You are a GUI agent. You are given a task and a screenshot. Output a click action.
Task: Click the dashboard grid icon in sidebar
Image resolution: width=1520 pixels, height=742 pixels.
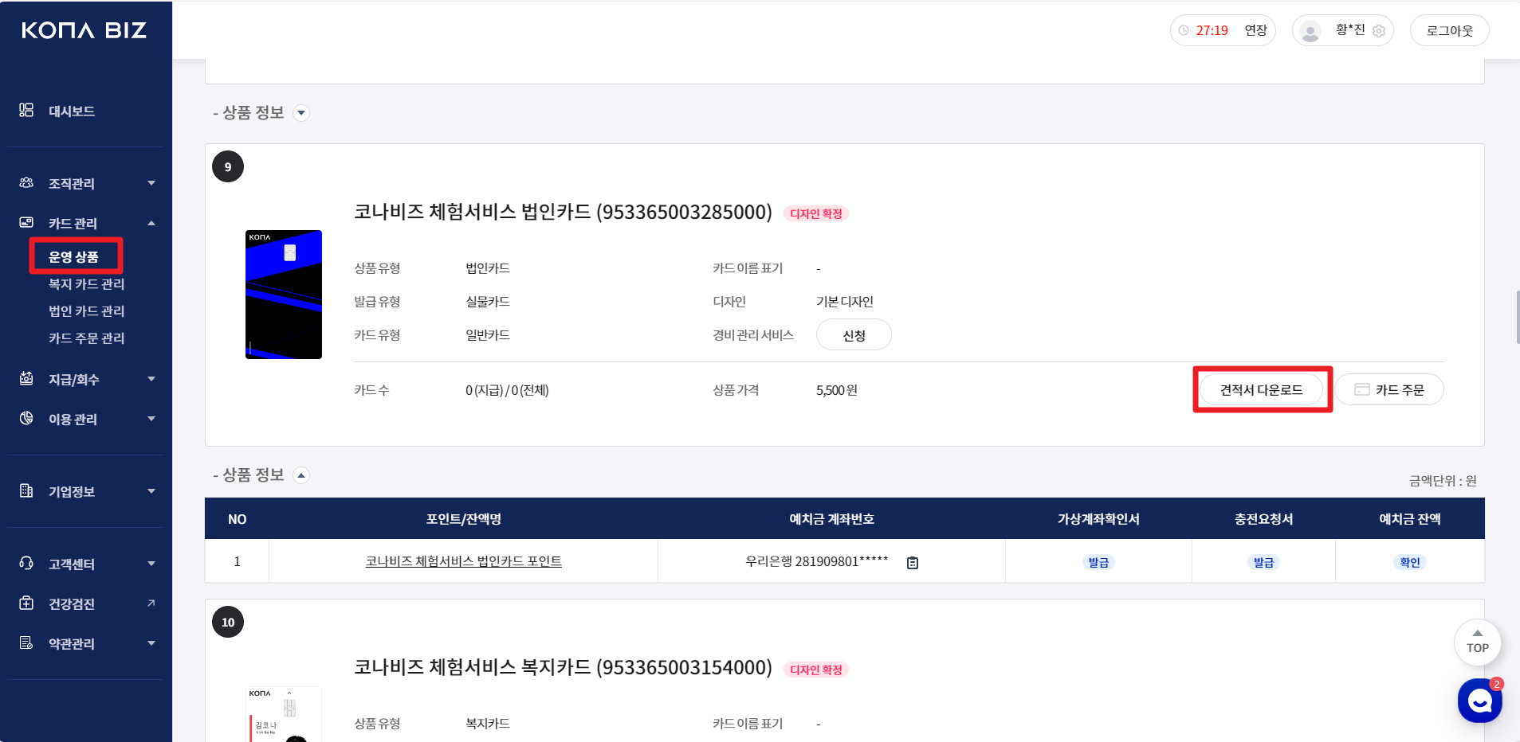click(x=26, y=111)
